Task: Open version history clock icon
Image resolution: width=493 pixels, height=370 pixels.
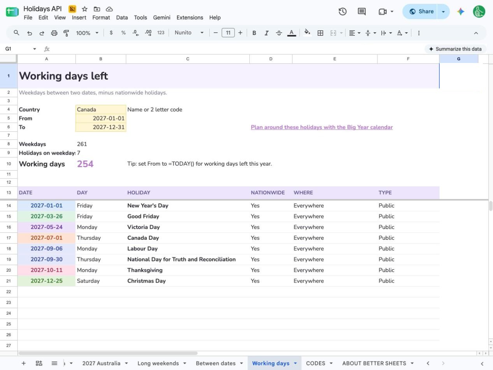Action: pyautogui.click(x=342, y=12)
